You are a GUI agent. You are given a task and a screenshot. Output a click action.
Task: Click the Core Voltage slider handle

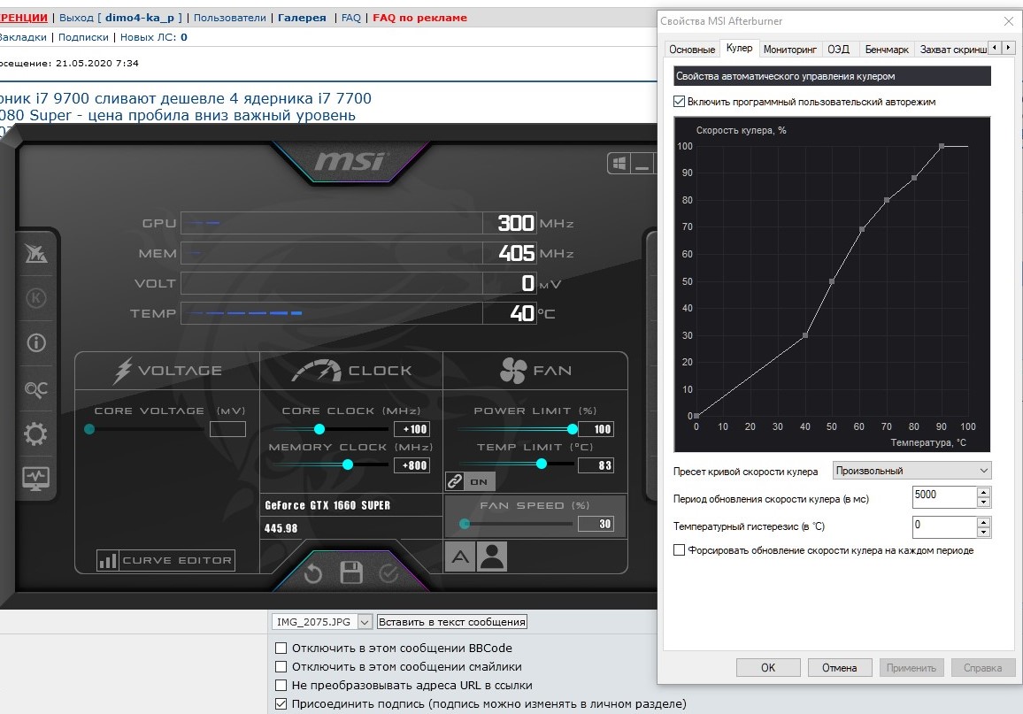pos(89,429)
